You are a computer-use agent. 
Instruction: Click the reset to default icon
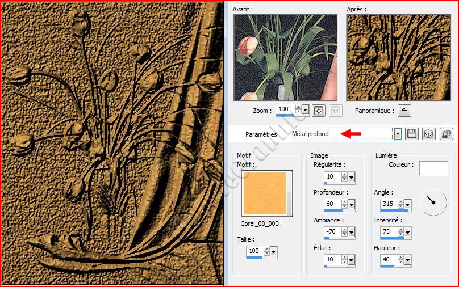[447, 134]
